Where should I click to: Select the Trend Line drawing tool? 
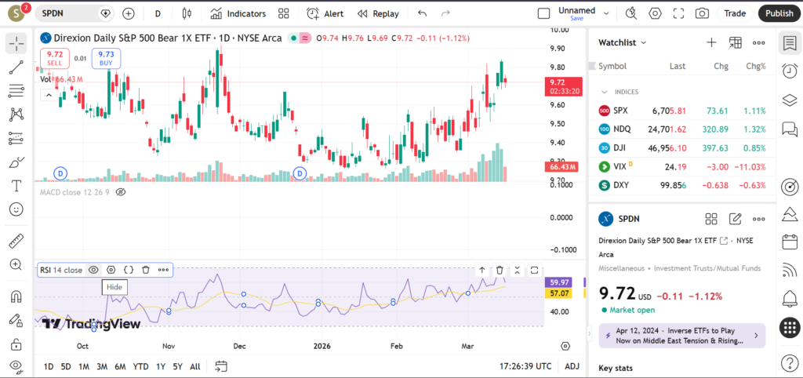[x=16, y=67]
